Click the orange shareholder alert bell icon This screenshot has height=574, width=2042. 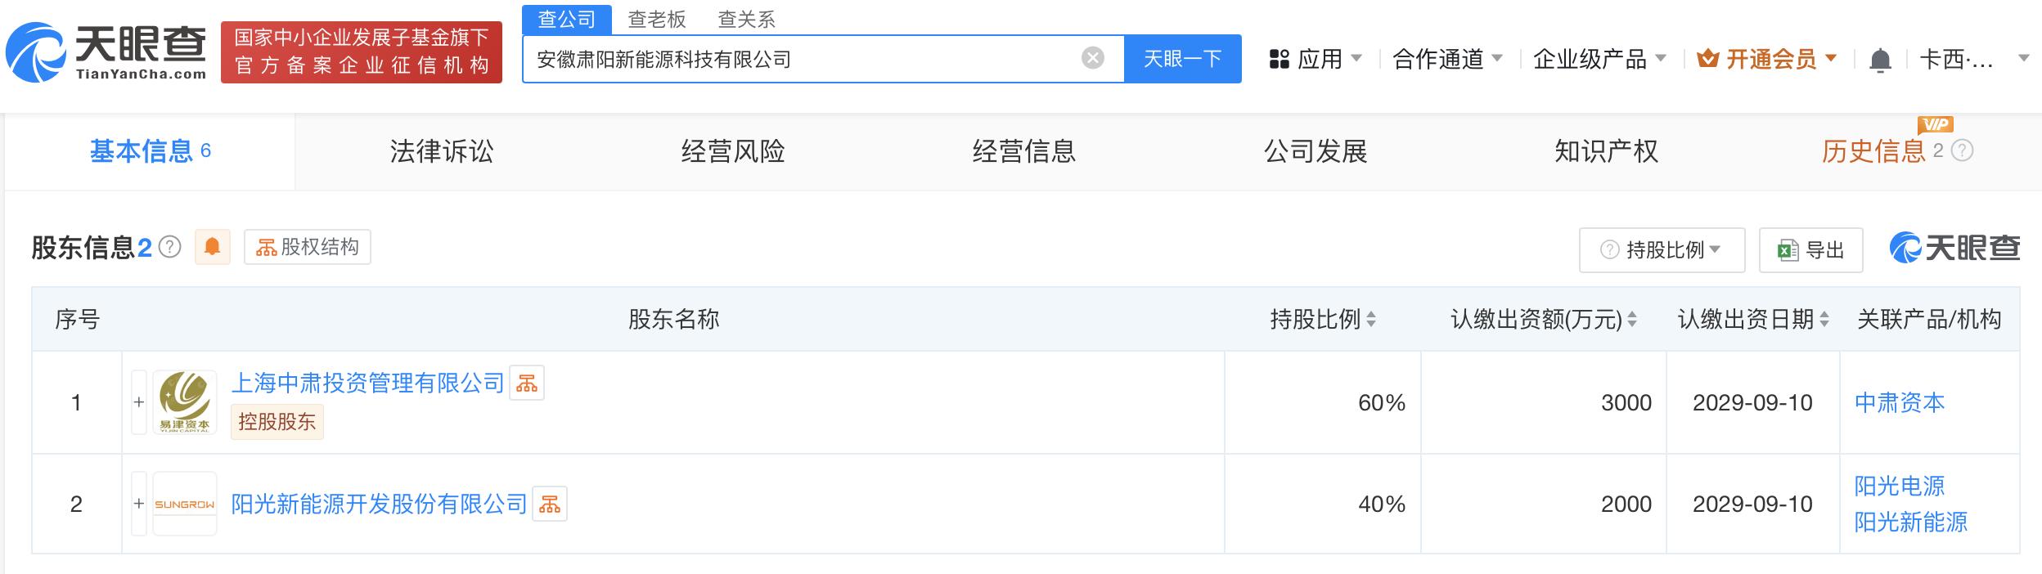(212, 247)
